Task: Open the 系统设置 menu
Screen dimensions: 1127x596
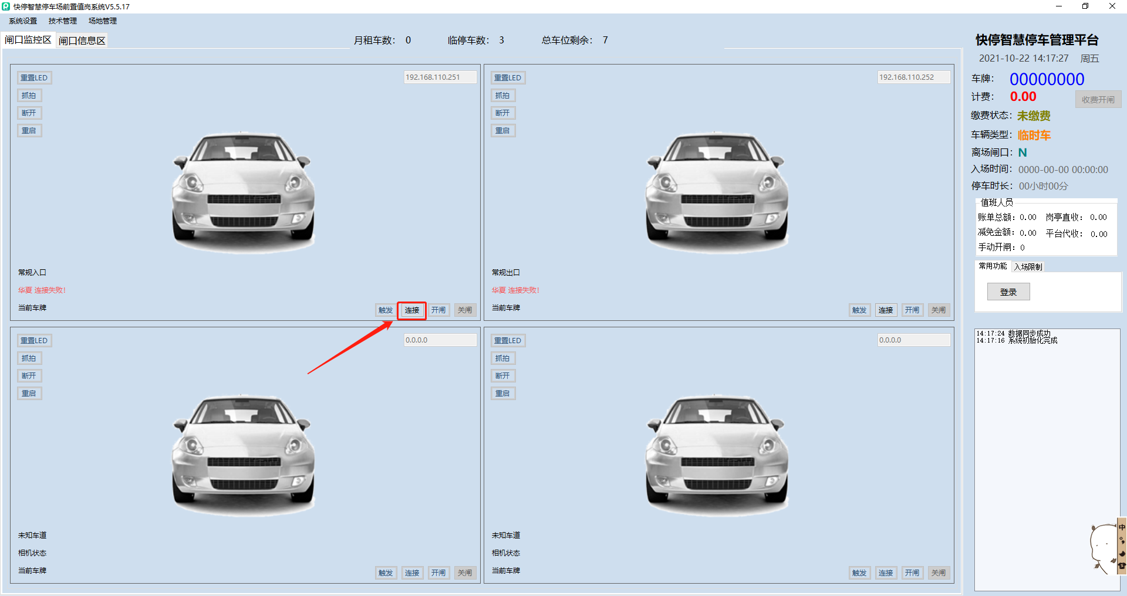Action: coord(23,21)
